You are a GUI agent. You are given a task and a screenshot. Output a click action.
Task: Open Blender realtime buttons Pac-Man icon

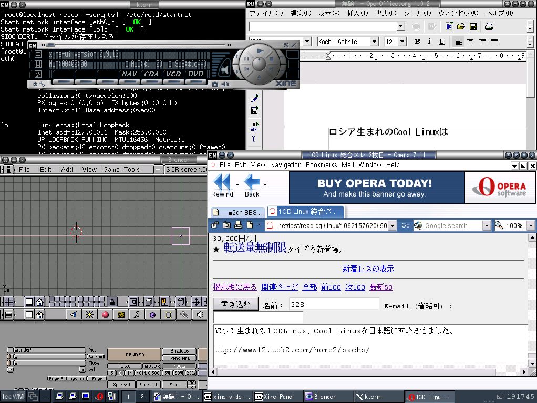coord(152,314)
